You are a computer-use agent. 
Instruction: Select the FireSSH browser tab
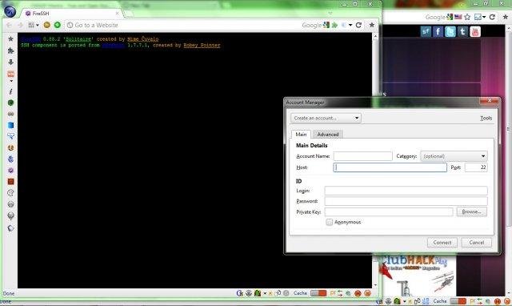pos(71,14)
